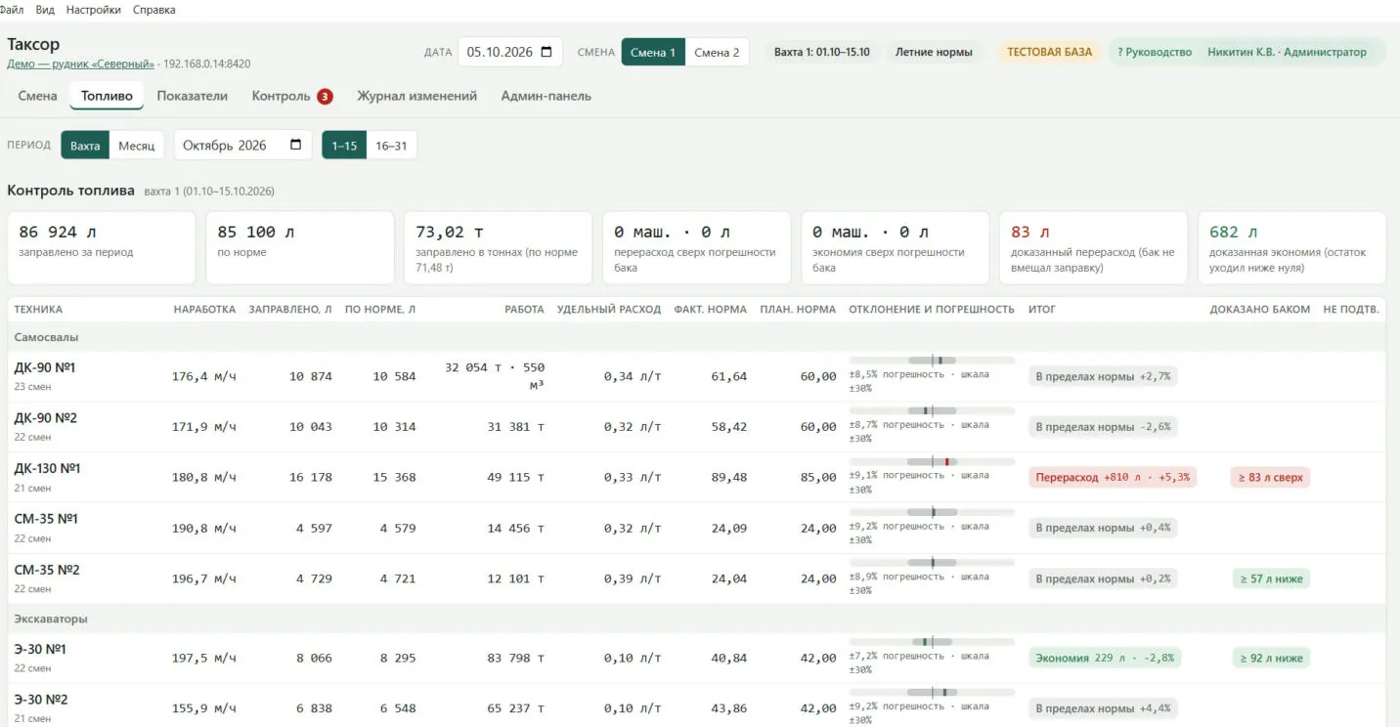The width and height of the screenshot is (1400, 727).
Task: Click the Вахта 1: 01.10–15.10 badge
Action: (822, 52)
